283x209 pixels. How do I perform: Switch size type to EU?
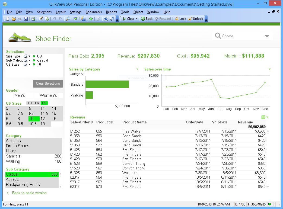(30, 103)
